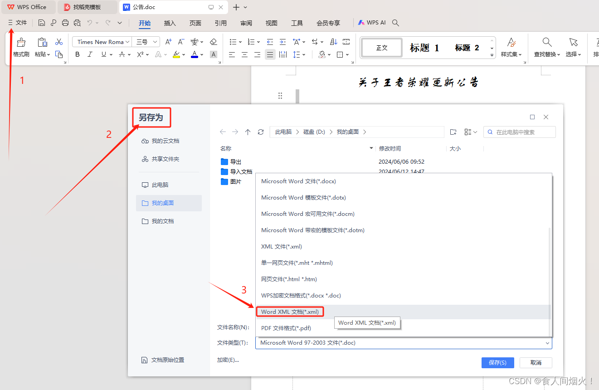This screenshot has height=390, width=599.
Task: Click the scissors cut icon
Action: (59, 42)
